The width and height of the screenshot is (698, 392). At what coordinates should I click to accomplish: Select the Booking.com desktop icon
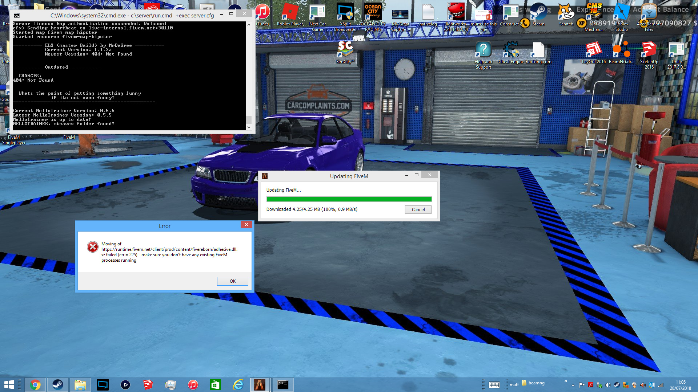pyautogui.click(x=538, y=53)
